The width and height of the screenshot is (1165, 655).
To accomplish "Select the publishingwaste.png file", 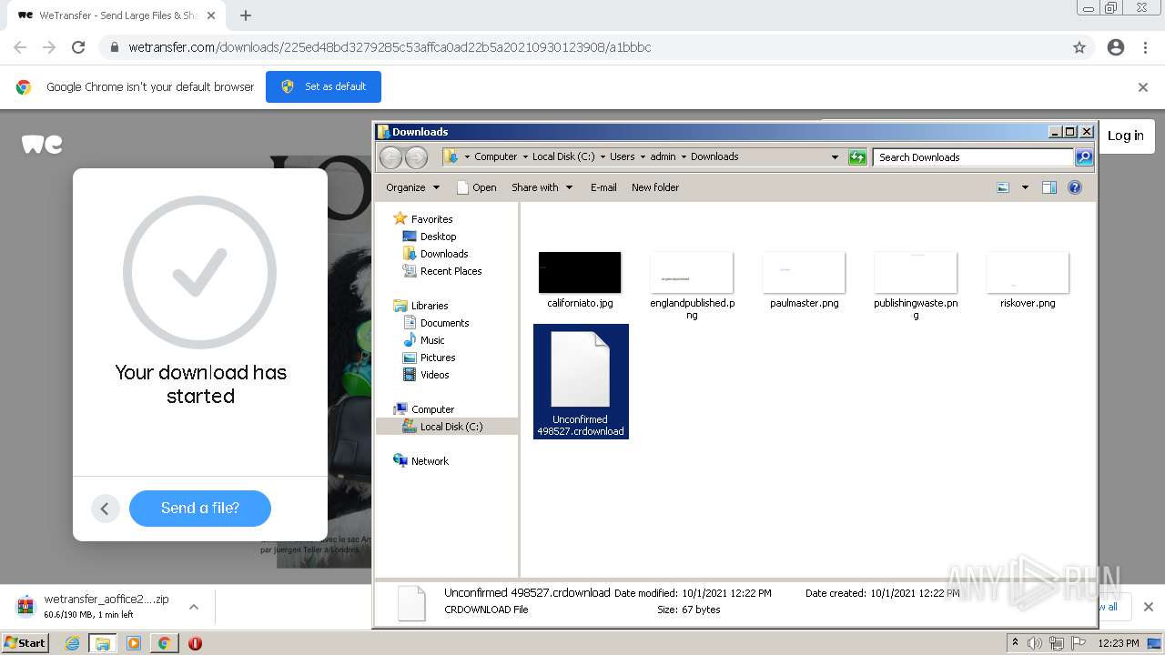I will tap(916, 284).
